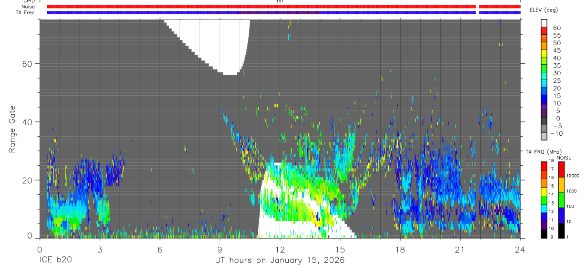This screenshot has height=270, width=585.
Task: Click the "18" tick on the UT hours axis
Action: (x=400, y=250)
